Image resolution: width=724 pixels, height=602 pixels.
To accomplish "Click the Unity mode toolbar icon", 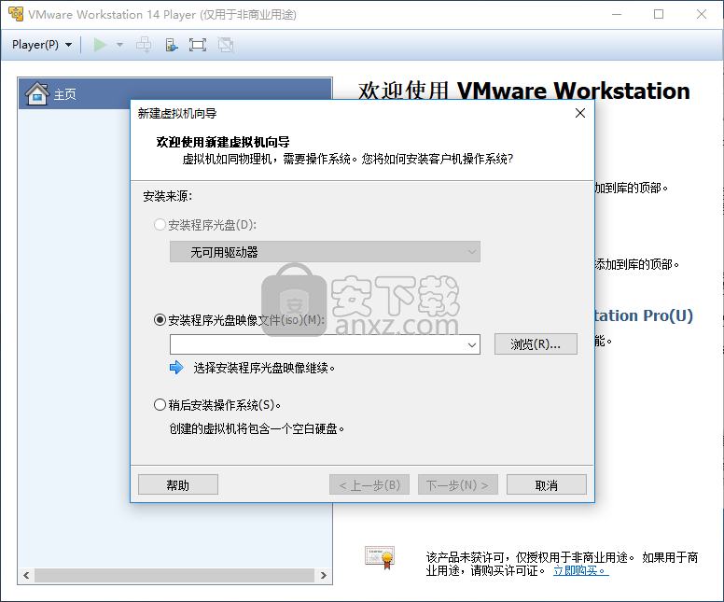I will [226, 45].
